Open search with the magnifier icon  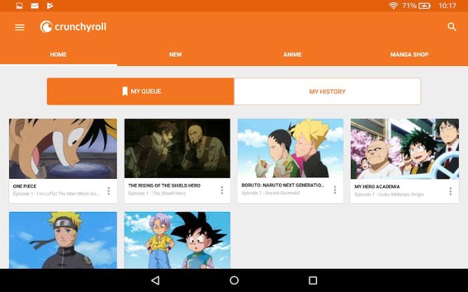(x=452, y=27)
